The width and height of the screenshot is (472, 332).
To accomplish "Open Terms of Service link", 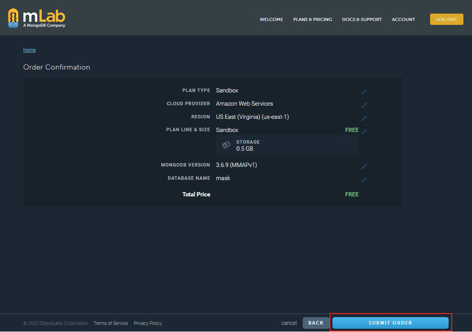I will [111, 323].
